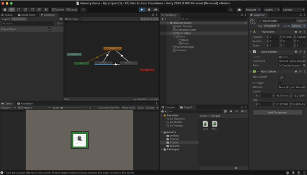This screenshot has width=307, height=175.
Task: Open the Layers dropdown in top toolbar
Action: (271, 10)
